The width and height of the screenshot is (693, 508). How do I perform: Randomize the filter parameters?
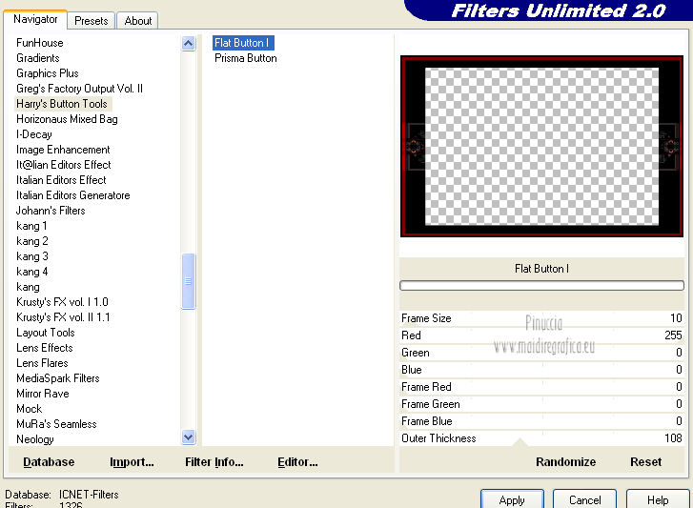point(565,462)
